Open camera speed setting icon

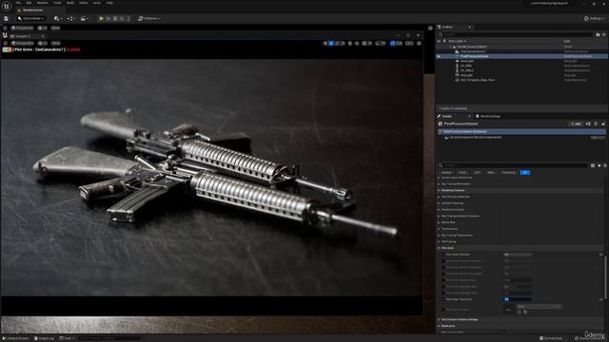coord(409,44)
